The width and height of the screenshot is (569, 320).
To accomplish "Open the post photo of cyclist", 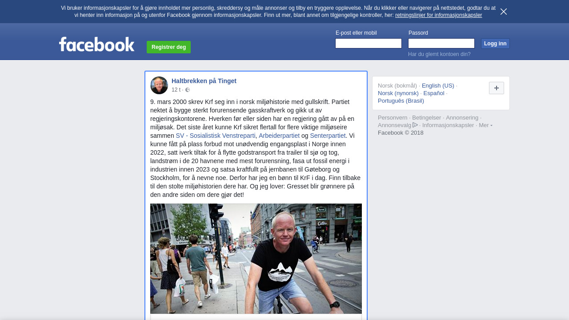I will 256,259.
